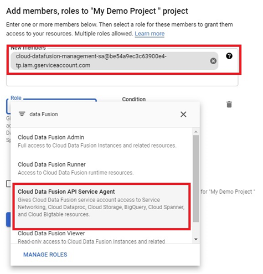The image size is (263, 274).
Task: Tick the checkbox behind the role dropdown
Action: pos(8,184)
